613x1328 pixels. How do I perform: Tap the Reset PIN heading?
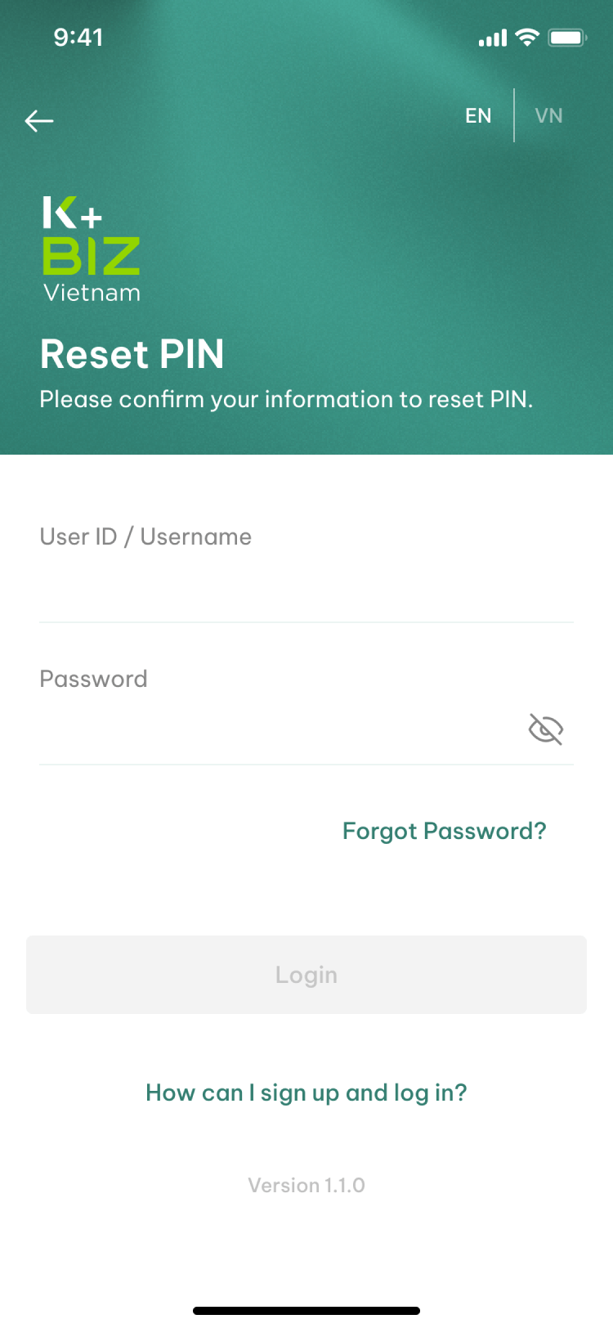(x=132, y=354)
